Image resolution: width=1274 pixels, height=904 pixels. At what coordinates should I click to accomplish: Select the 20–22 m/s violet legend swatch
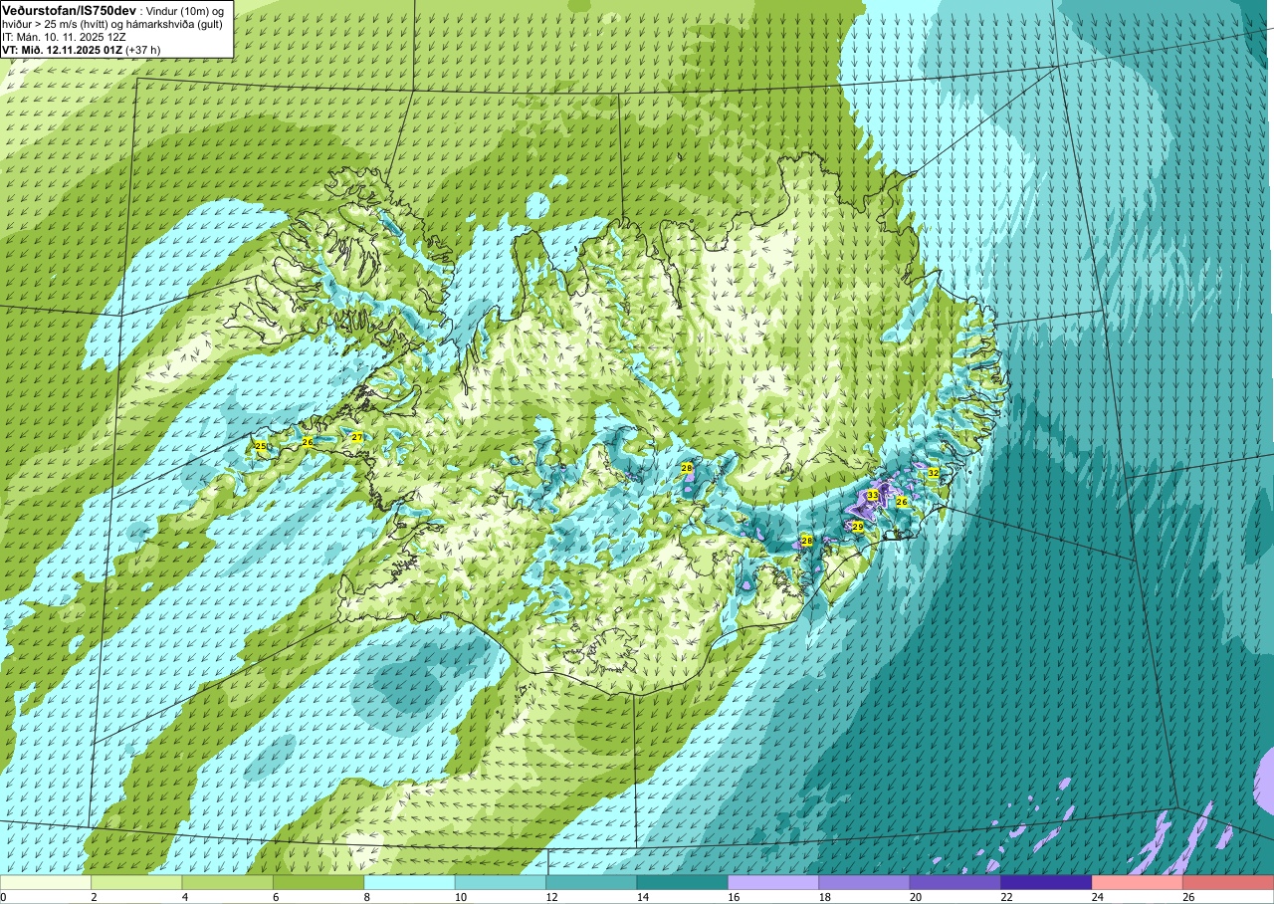(x=955, y=882)
